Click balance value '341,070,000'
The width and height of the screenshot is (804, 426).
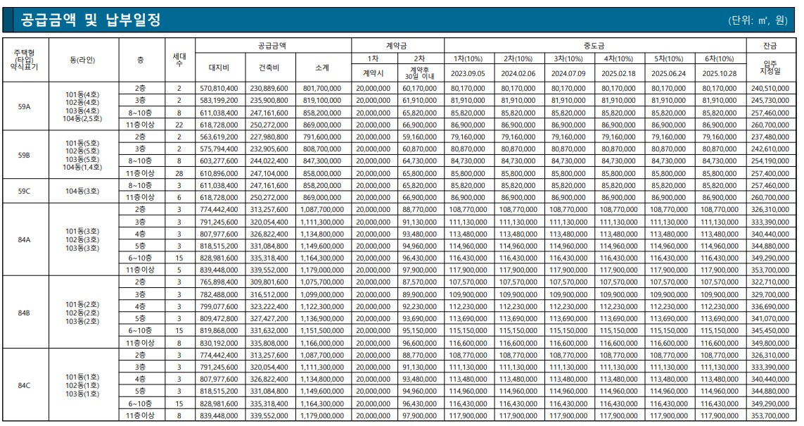tap(770, 318)
